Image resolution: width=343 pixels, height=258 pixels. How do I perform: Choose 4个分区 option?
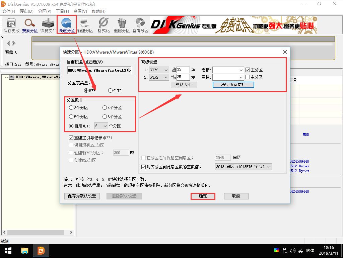(x=105, y=108)
